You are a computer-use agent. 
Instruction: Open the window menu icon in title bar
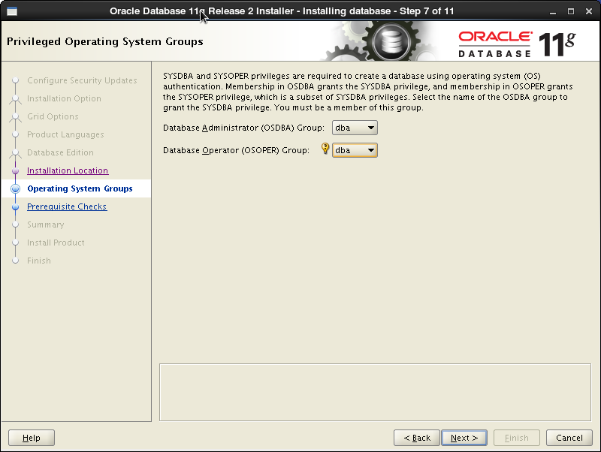[12, 11]
